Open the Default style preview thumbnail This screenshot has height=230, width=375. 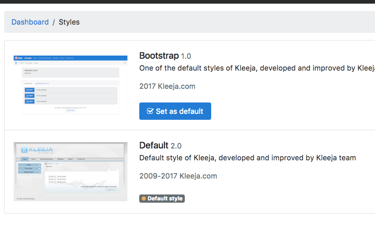tap(71, 172)
